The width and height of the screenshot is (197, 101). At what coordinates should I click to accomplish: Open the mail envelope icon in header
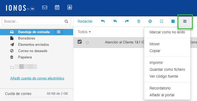[x=45, y=7]
